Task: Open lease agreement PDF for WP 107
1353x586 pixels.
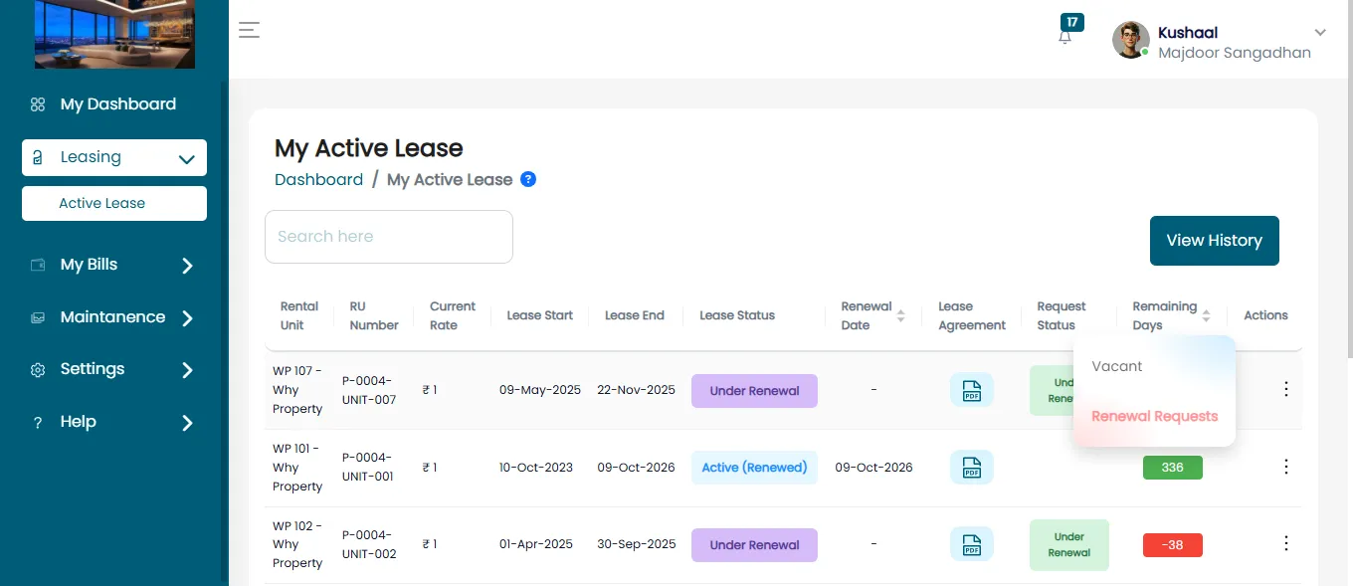Action: [x=971, y=390]
